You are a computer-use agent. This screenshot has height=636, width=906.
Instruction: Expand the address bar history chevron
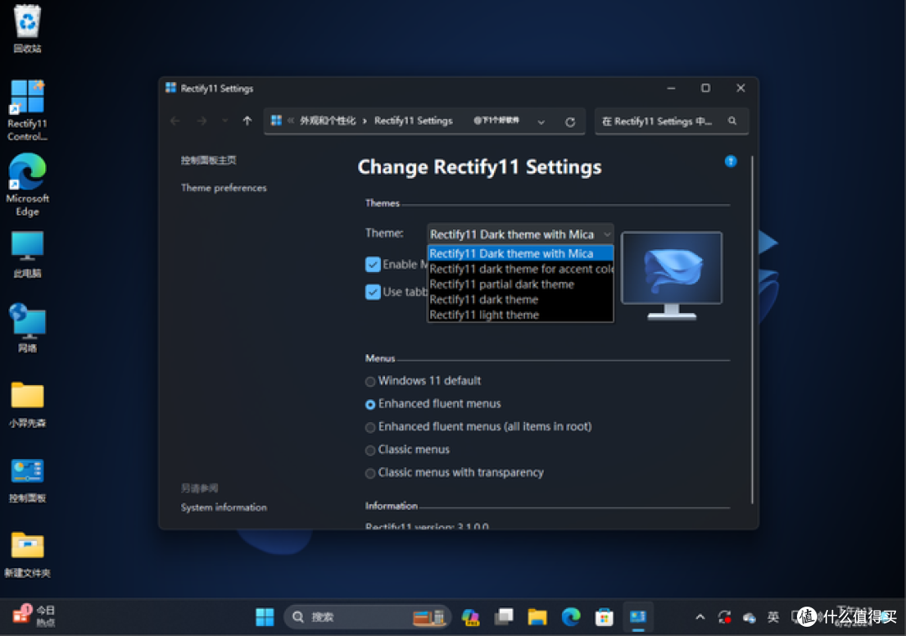pyautogui.click(x=541, y=122)
